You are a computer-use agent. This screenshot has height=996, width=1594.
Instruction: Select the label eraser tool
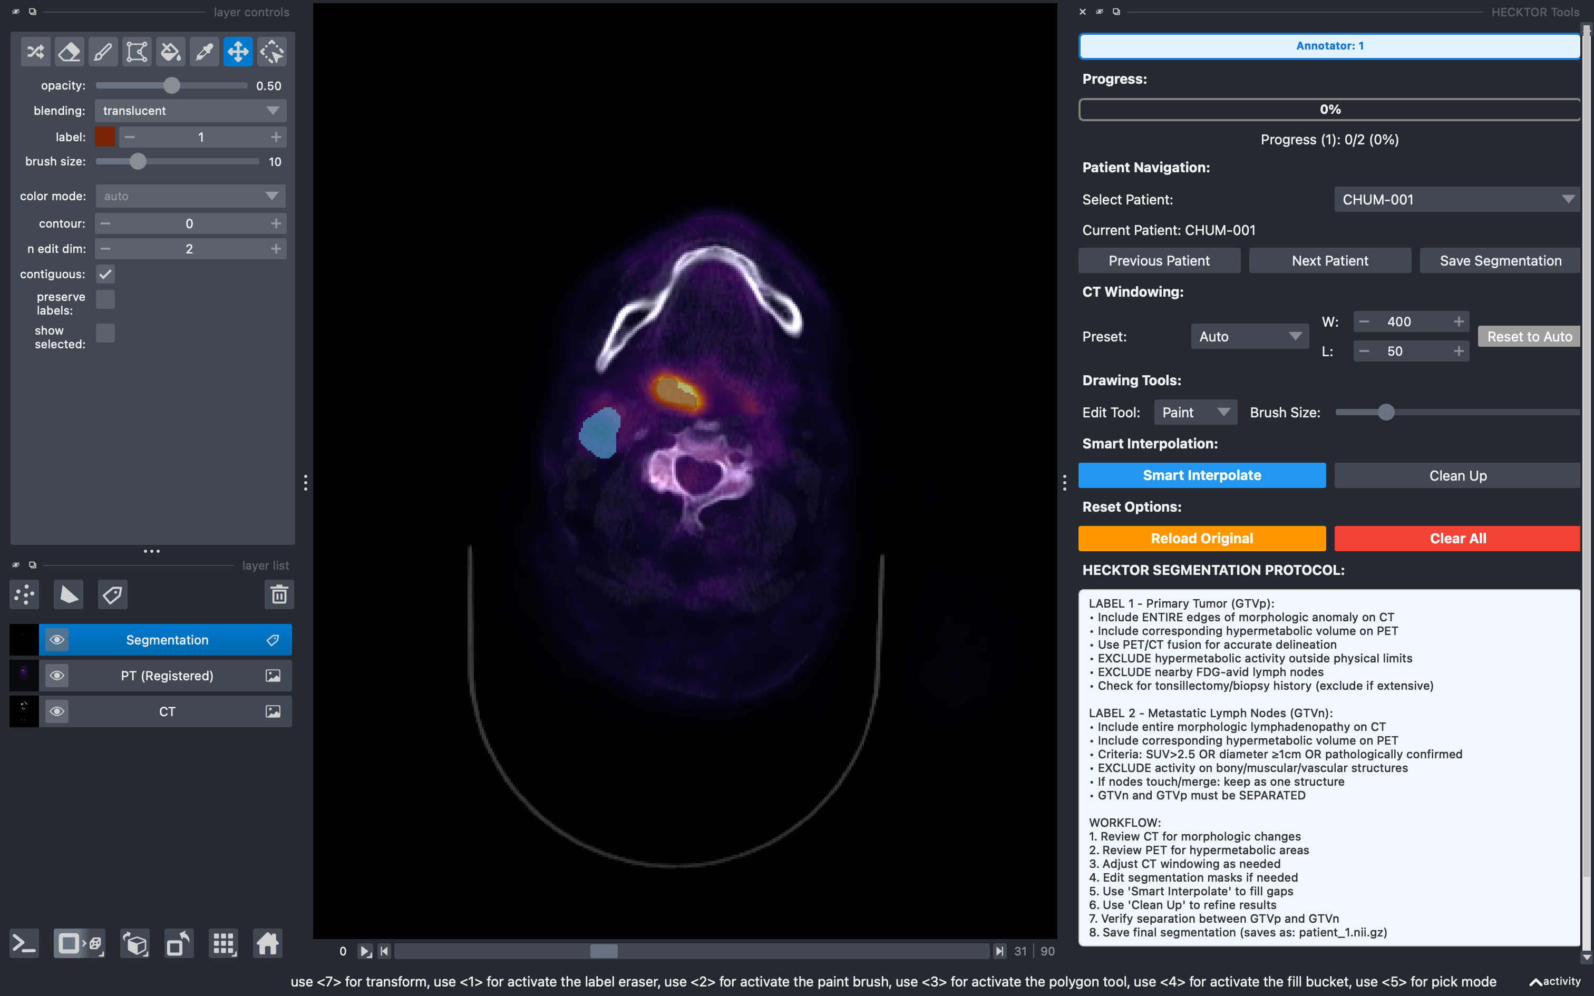coord(69,52)
